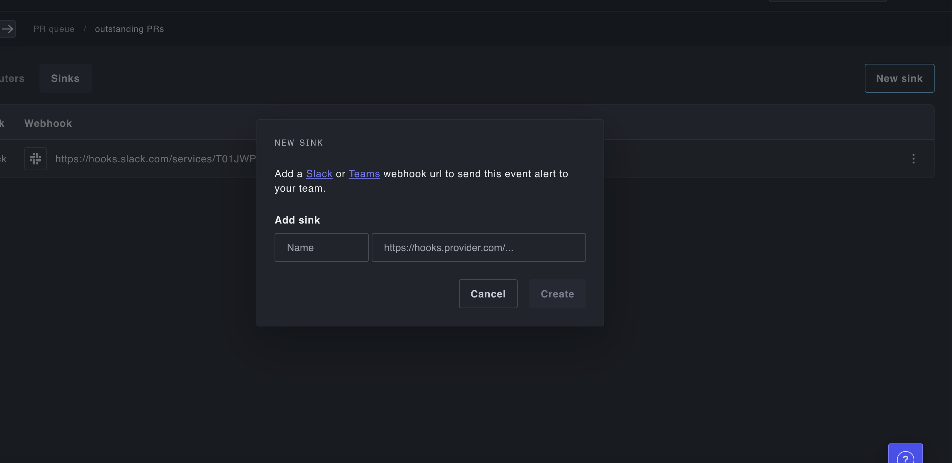Click the NEW SINK dialog heading

pos(298,143)
